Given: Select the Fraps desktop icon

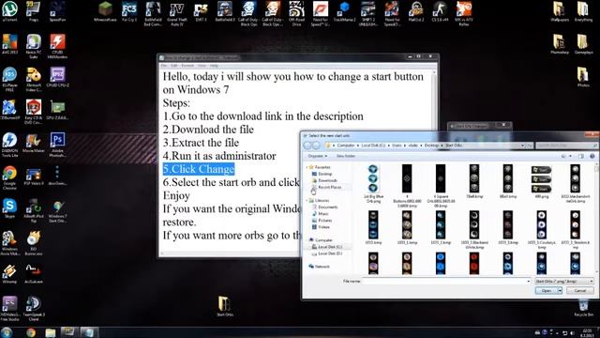Looking at the screenshot, I should tap(34, 10).
